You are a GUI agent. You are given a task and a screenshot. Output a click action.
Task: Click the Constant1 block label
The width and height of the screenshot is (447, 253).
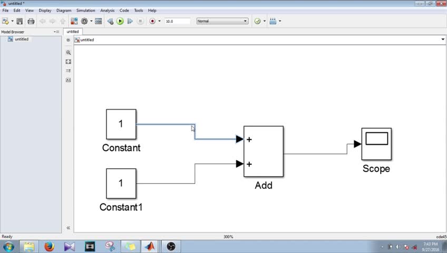pyautogui.click(x=121, y=207)
